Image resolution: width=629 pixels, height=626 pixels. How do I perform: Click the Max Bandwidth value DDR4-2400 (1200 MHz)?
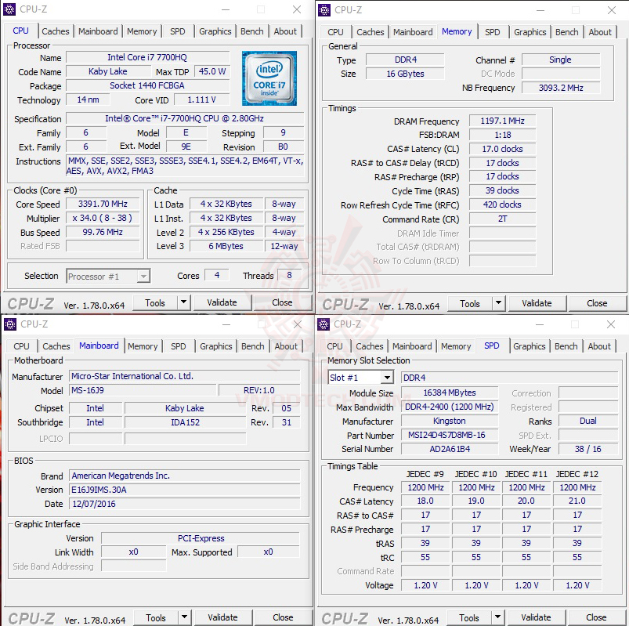pyautogui.click(x=450, y=407)
